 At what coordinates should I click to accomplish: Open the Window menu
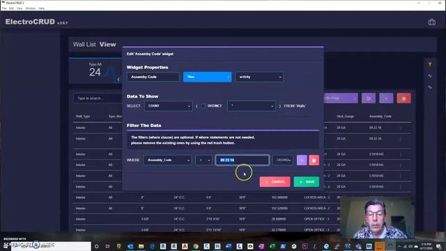[31, 8]
